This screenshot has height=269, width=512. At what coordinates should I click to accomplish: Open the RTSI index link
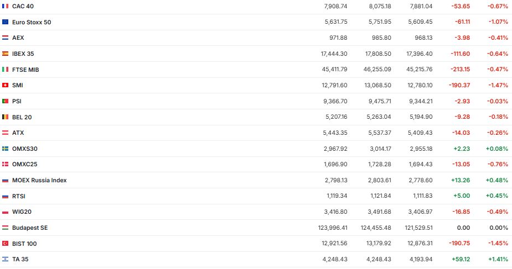[19, 196]
